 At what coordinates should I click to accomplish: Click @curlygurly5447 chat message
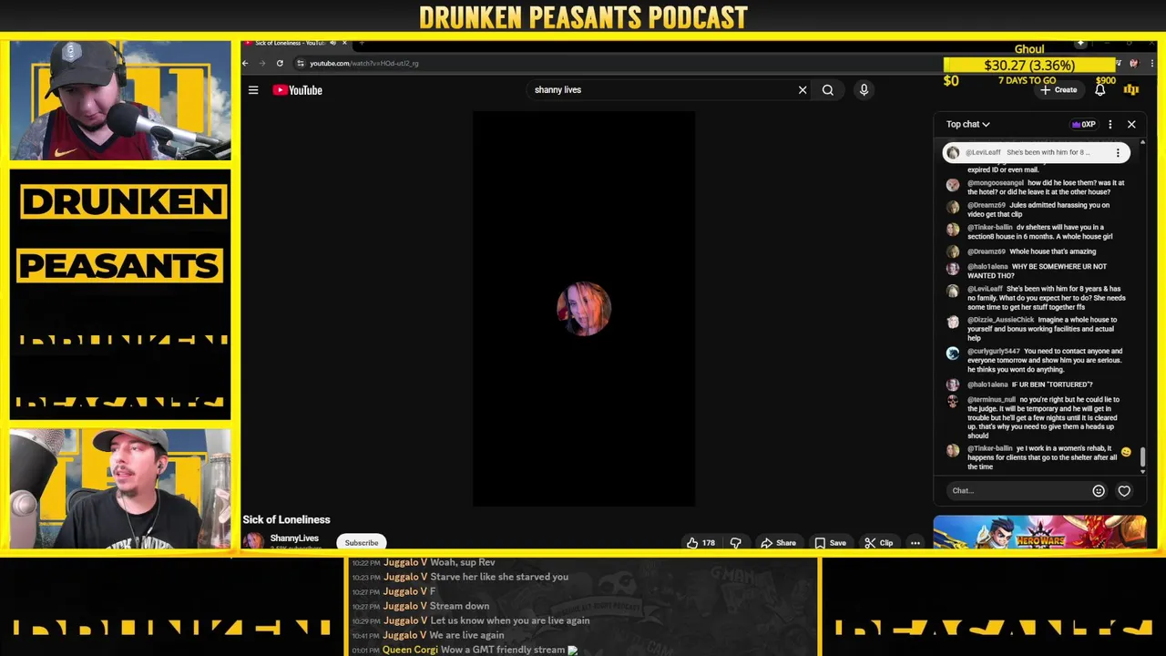1038,360
